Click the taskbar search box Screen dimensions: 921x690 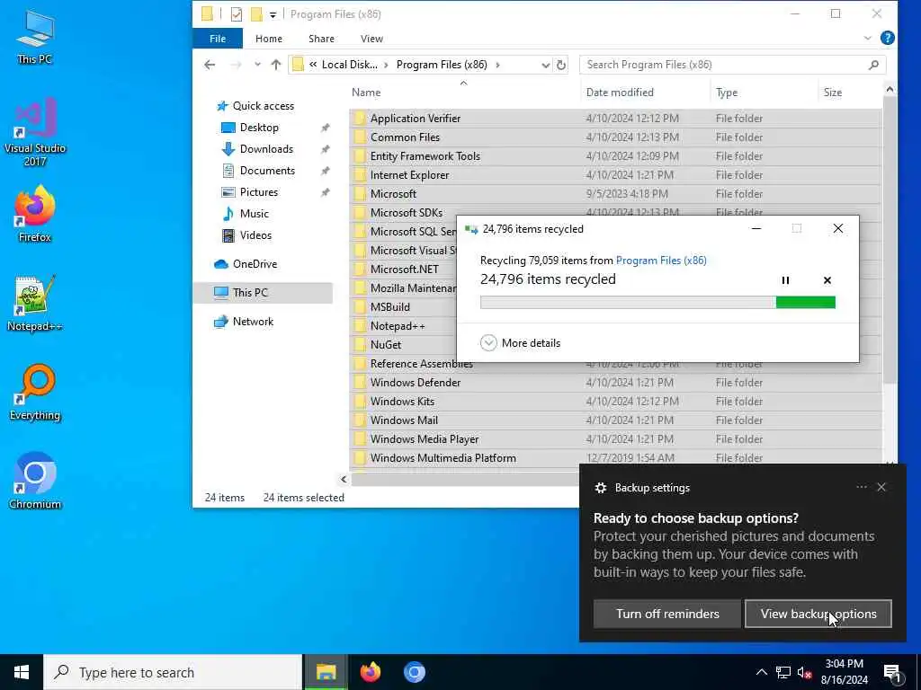173,672
